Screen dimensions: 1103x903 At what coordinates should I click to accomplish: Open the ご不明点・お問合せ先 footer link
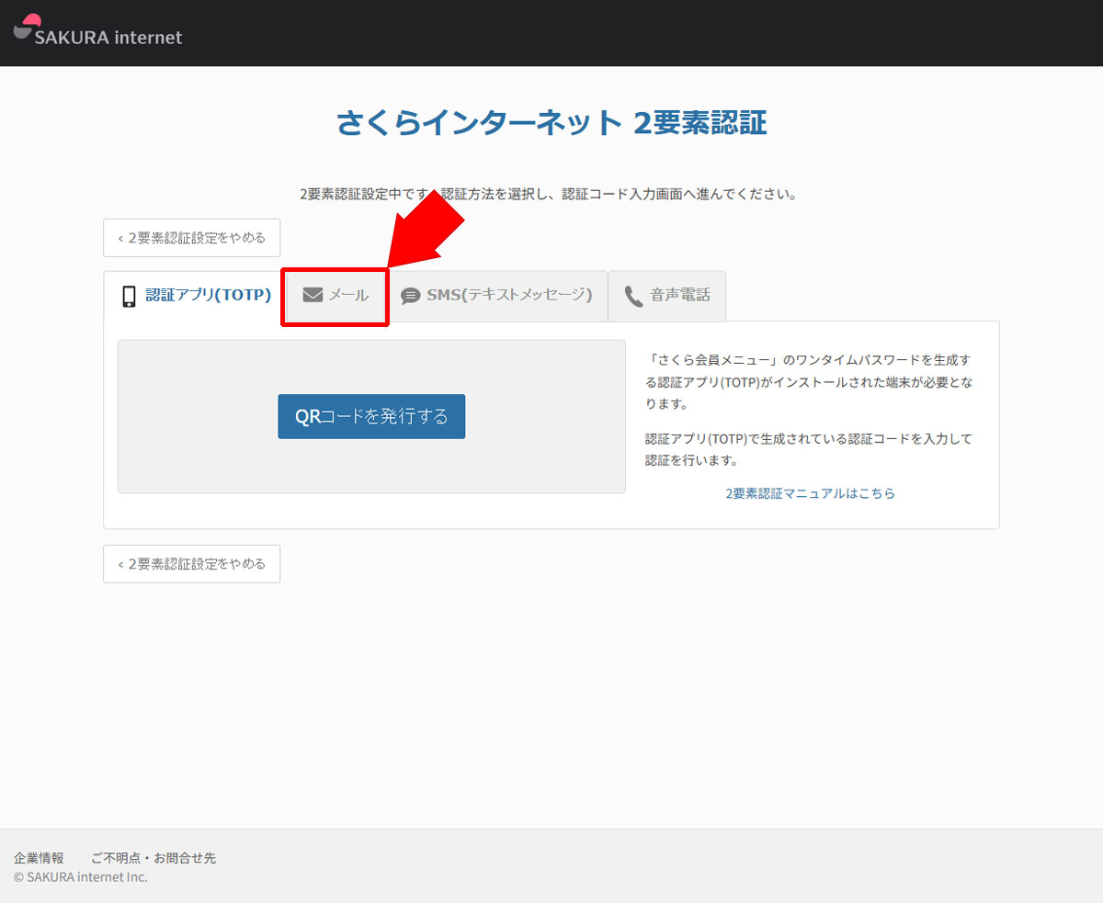tap(154, 858)
